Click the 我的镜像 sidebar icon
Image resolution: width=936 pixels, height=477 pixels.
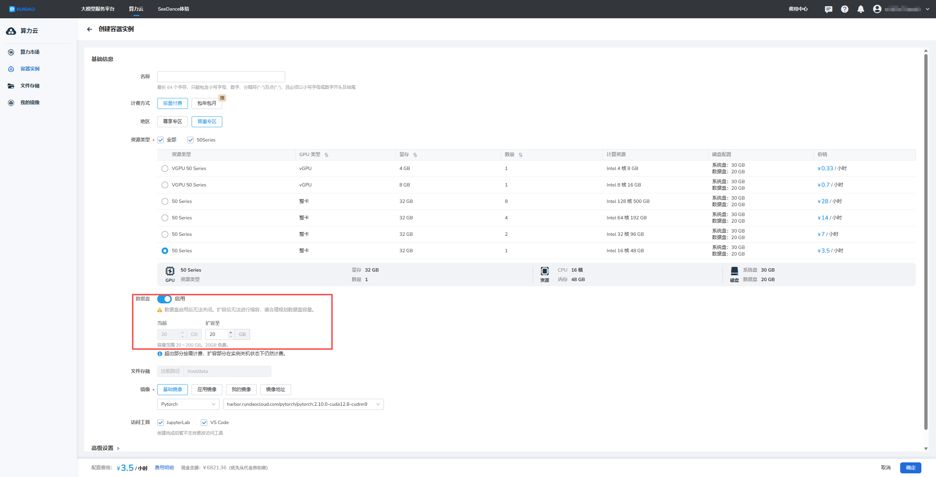click(11, 103)
